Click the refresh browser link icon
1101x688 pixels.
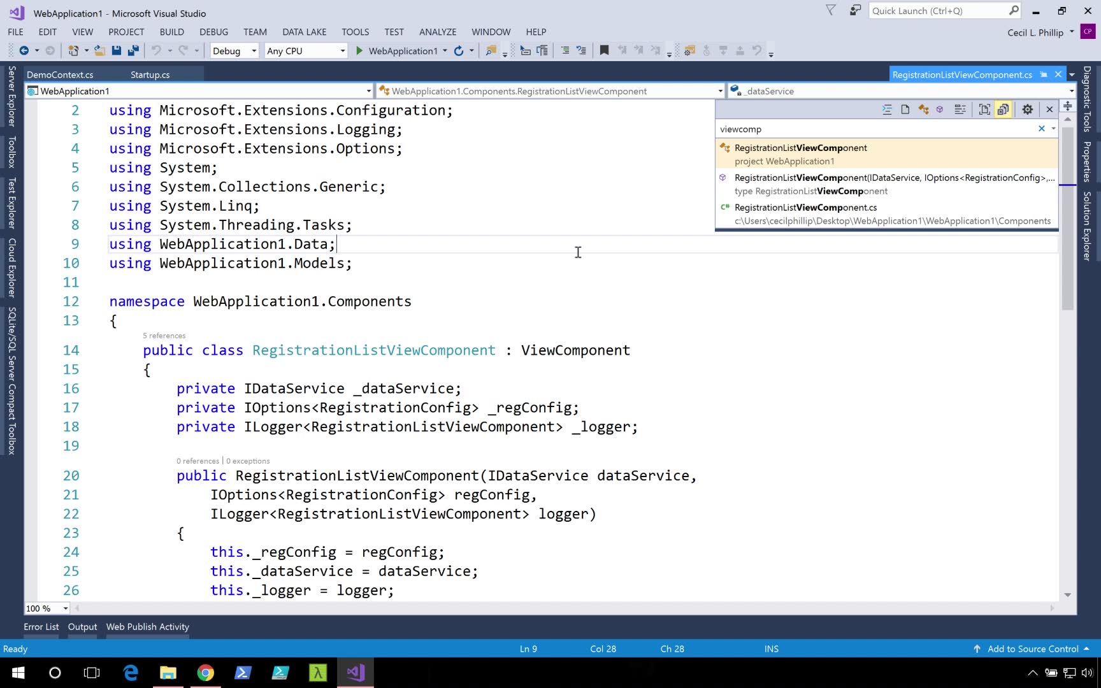click(459, 51)
